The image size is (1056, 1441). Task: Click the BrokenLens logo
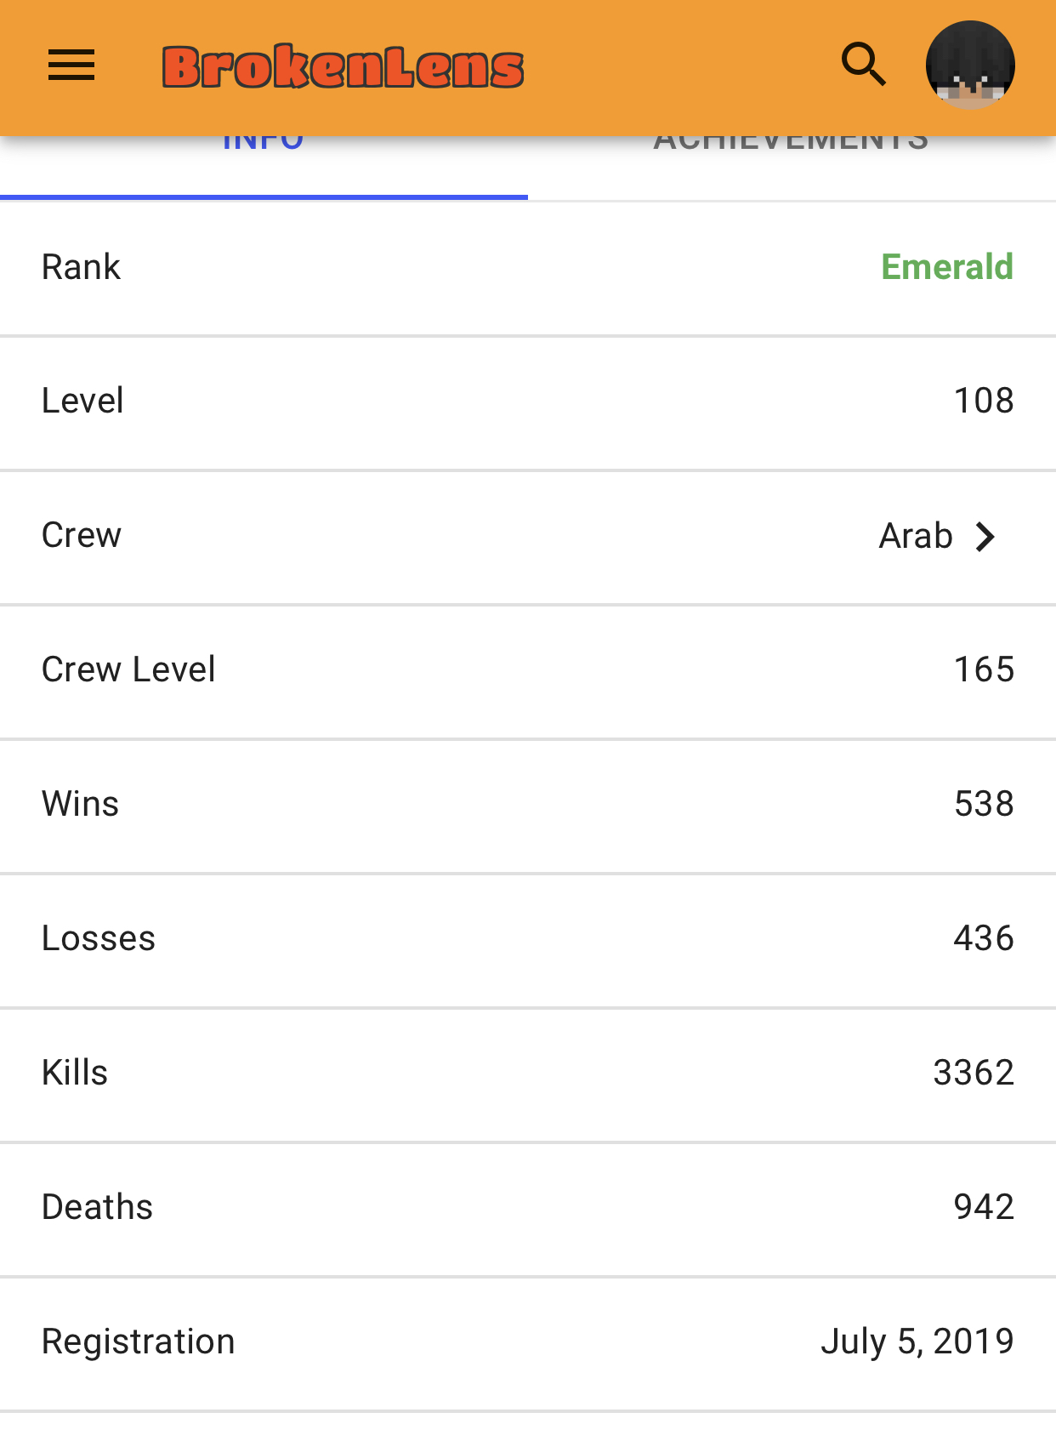(x=343, y=67)
